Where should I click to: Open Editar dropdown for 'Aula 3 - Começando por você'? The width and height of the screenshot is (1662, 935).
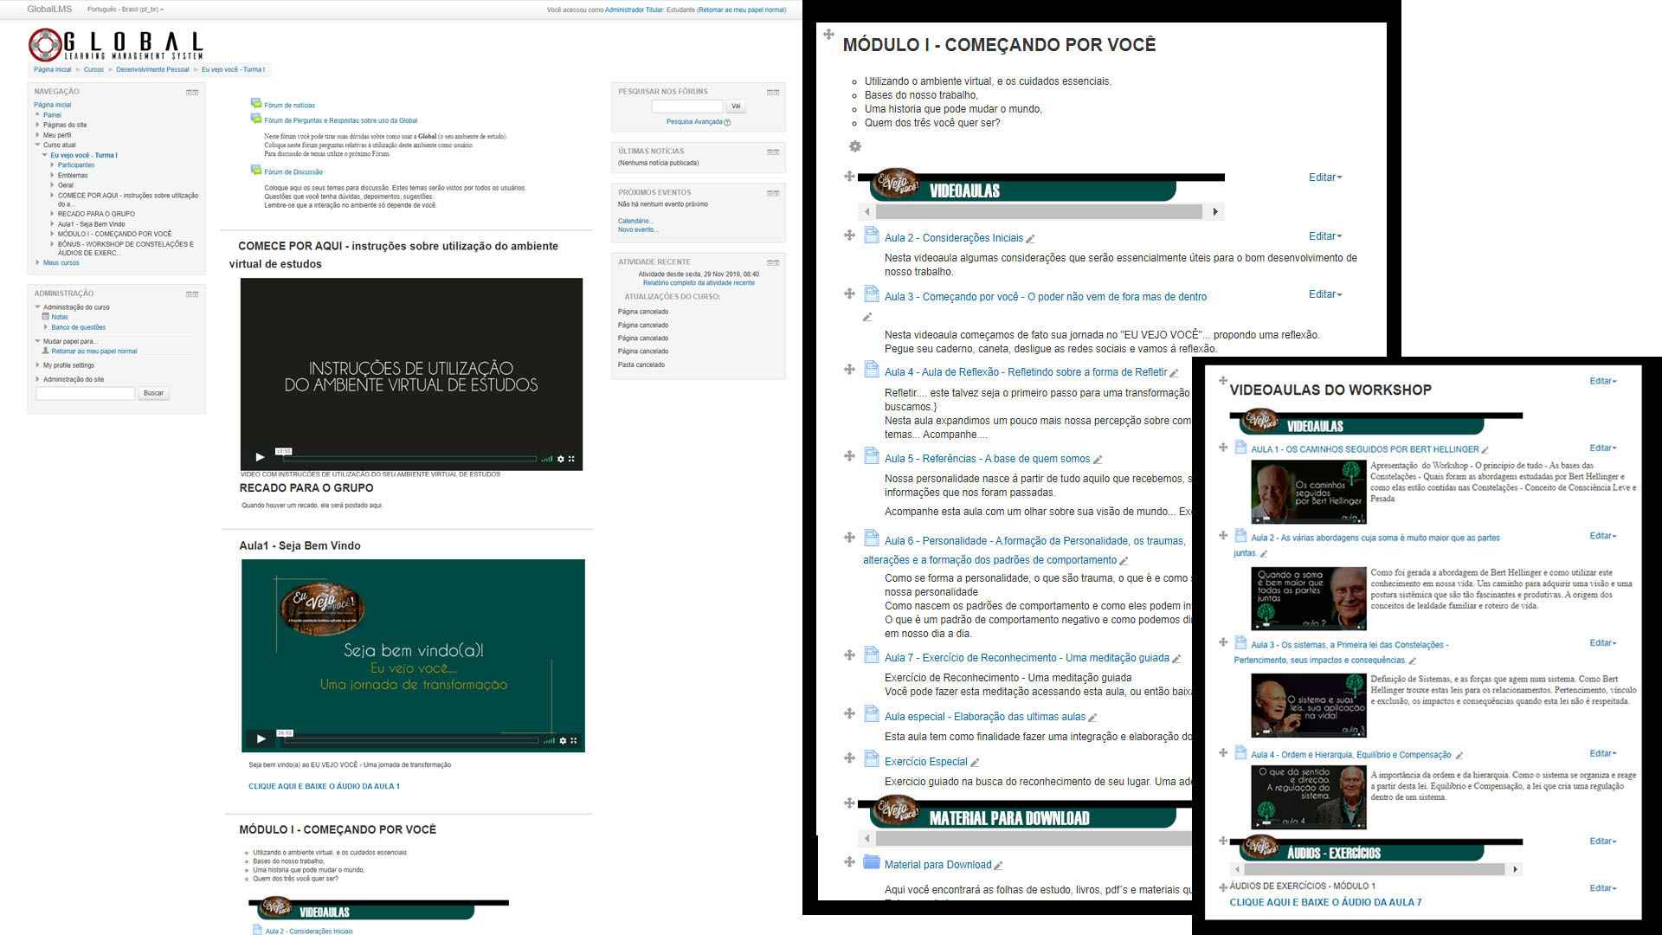(1324, 294)
